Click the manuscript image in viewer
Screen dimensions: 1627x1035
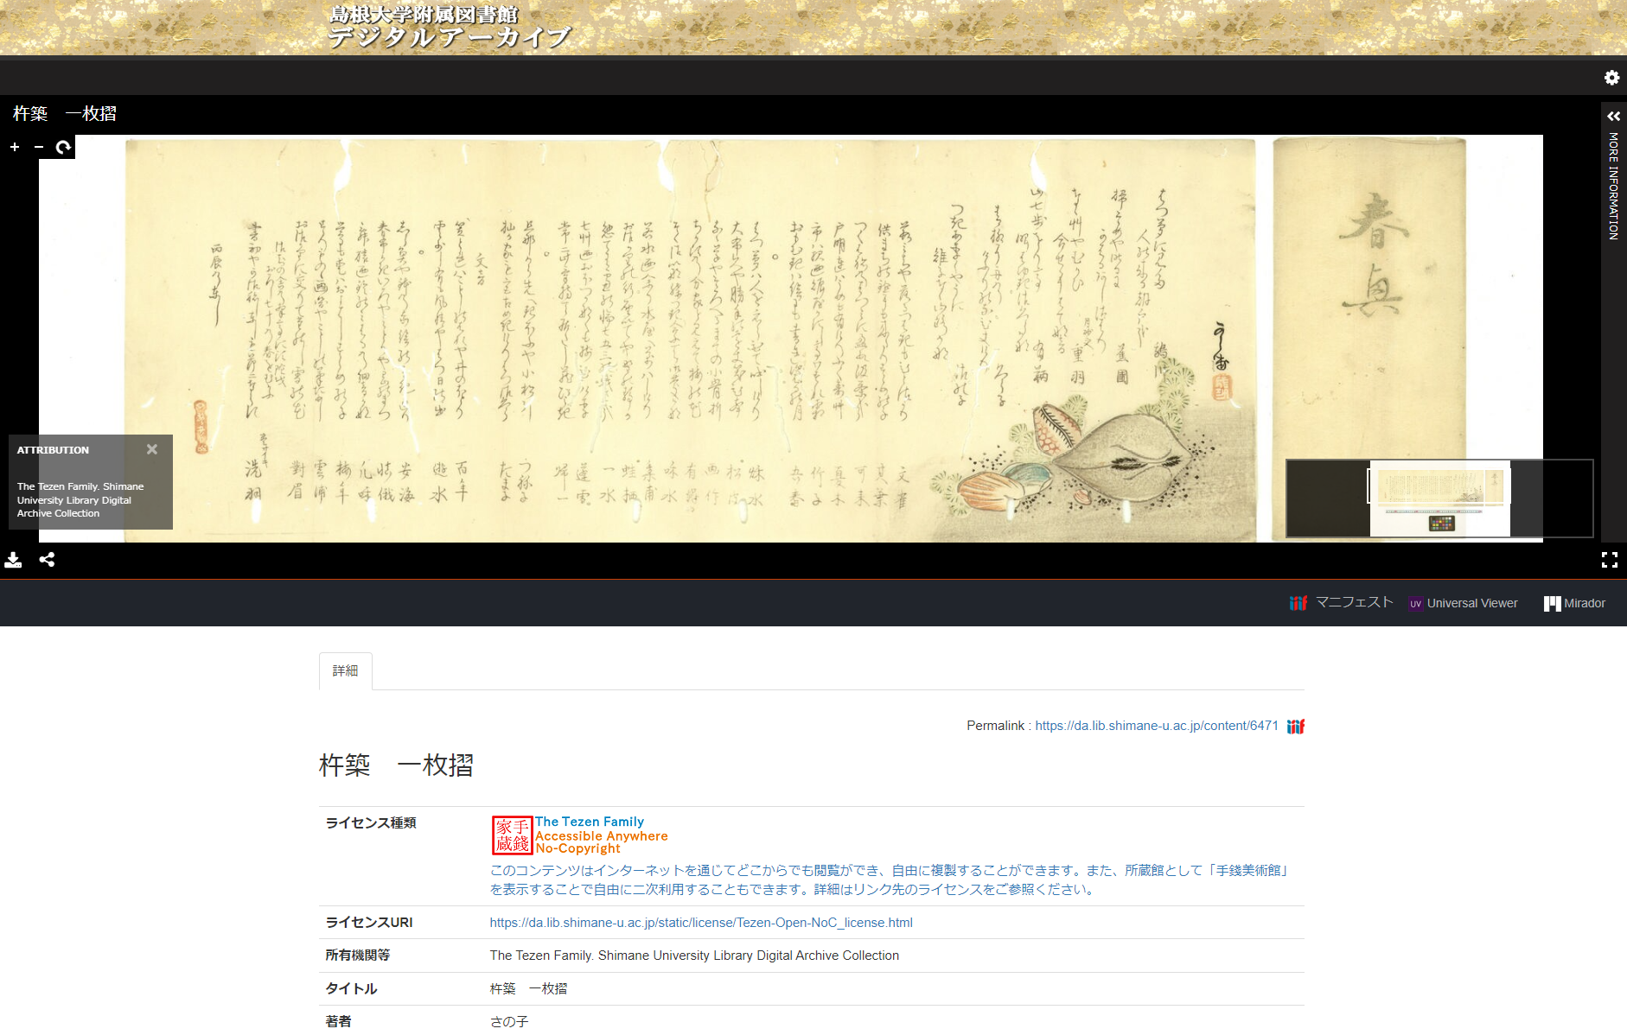point(690,340)
